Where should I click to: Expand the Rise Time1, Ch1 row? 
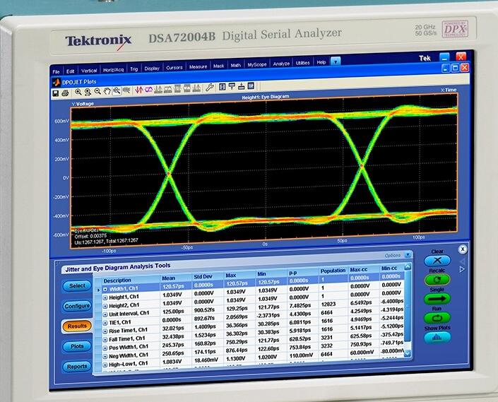[x=105, y=329]
